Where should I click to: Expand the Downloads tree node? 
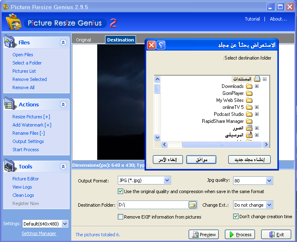pos(257,86)
